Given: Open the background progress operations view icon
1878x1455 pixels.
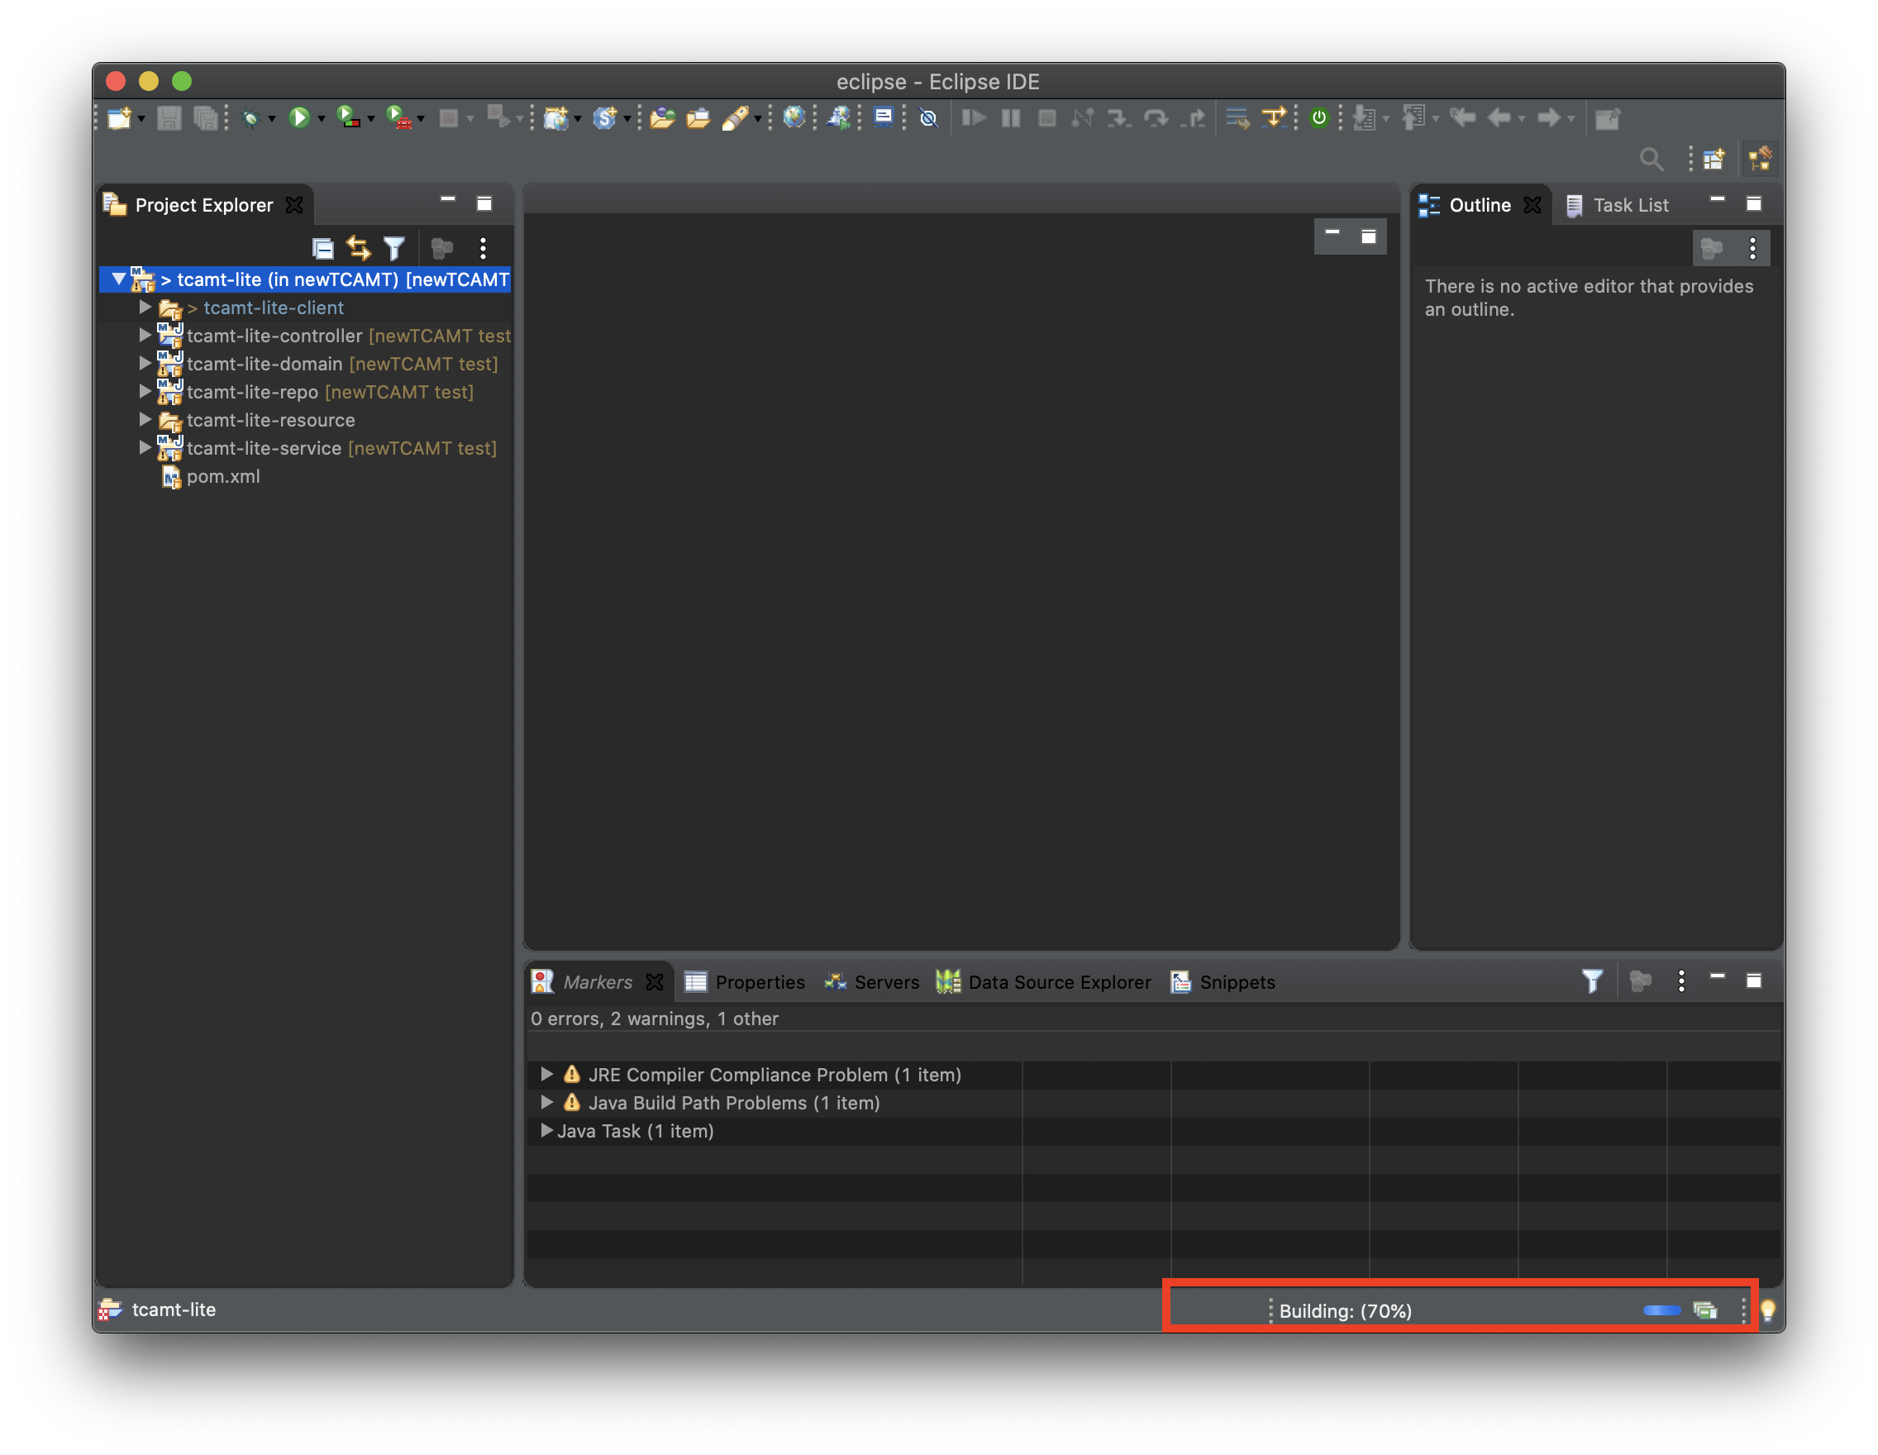Looking at the screenshot, I should pyautogui.click(x=1704, y=1309).
